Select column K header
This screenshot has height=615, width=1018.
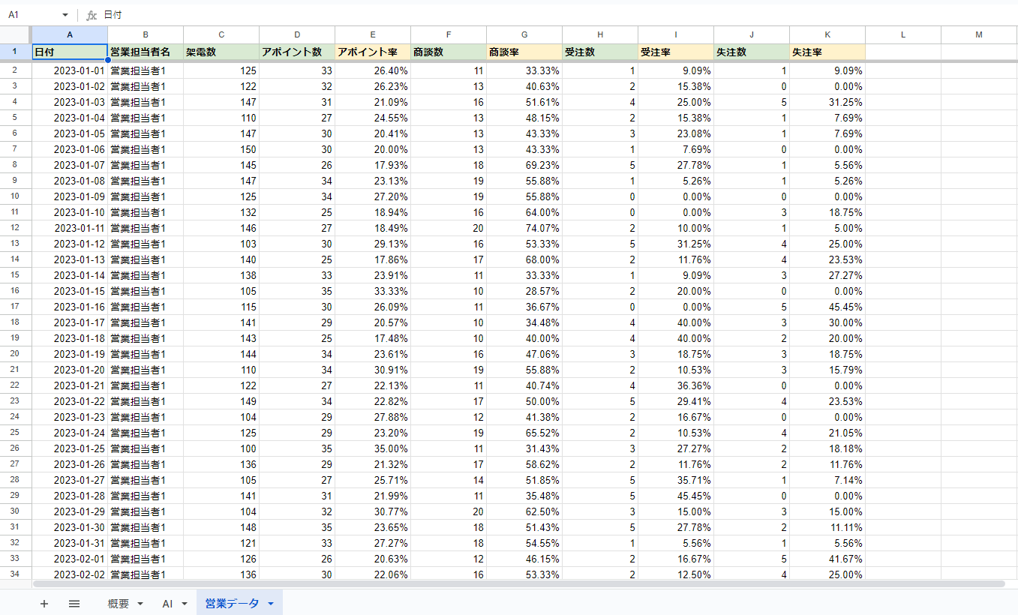[827, 34]
